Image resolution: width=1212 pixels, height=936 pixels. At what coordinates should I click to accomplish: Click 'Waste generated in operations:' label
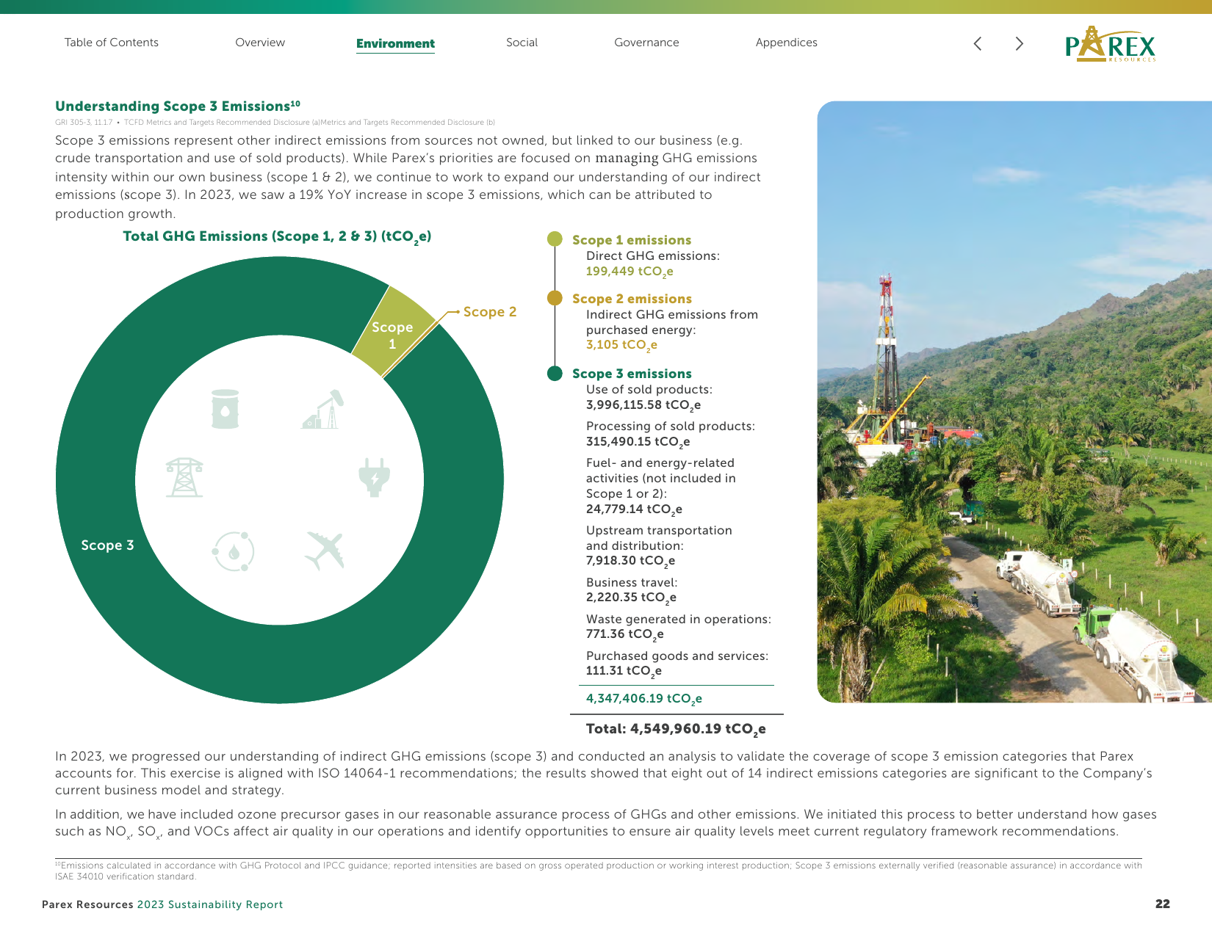(x=679, y=619)
